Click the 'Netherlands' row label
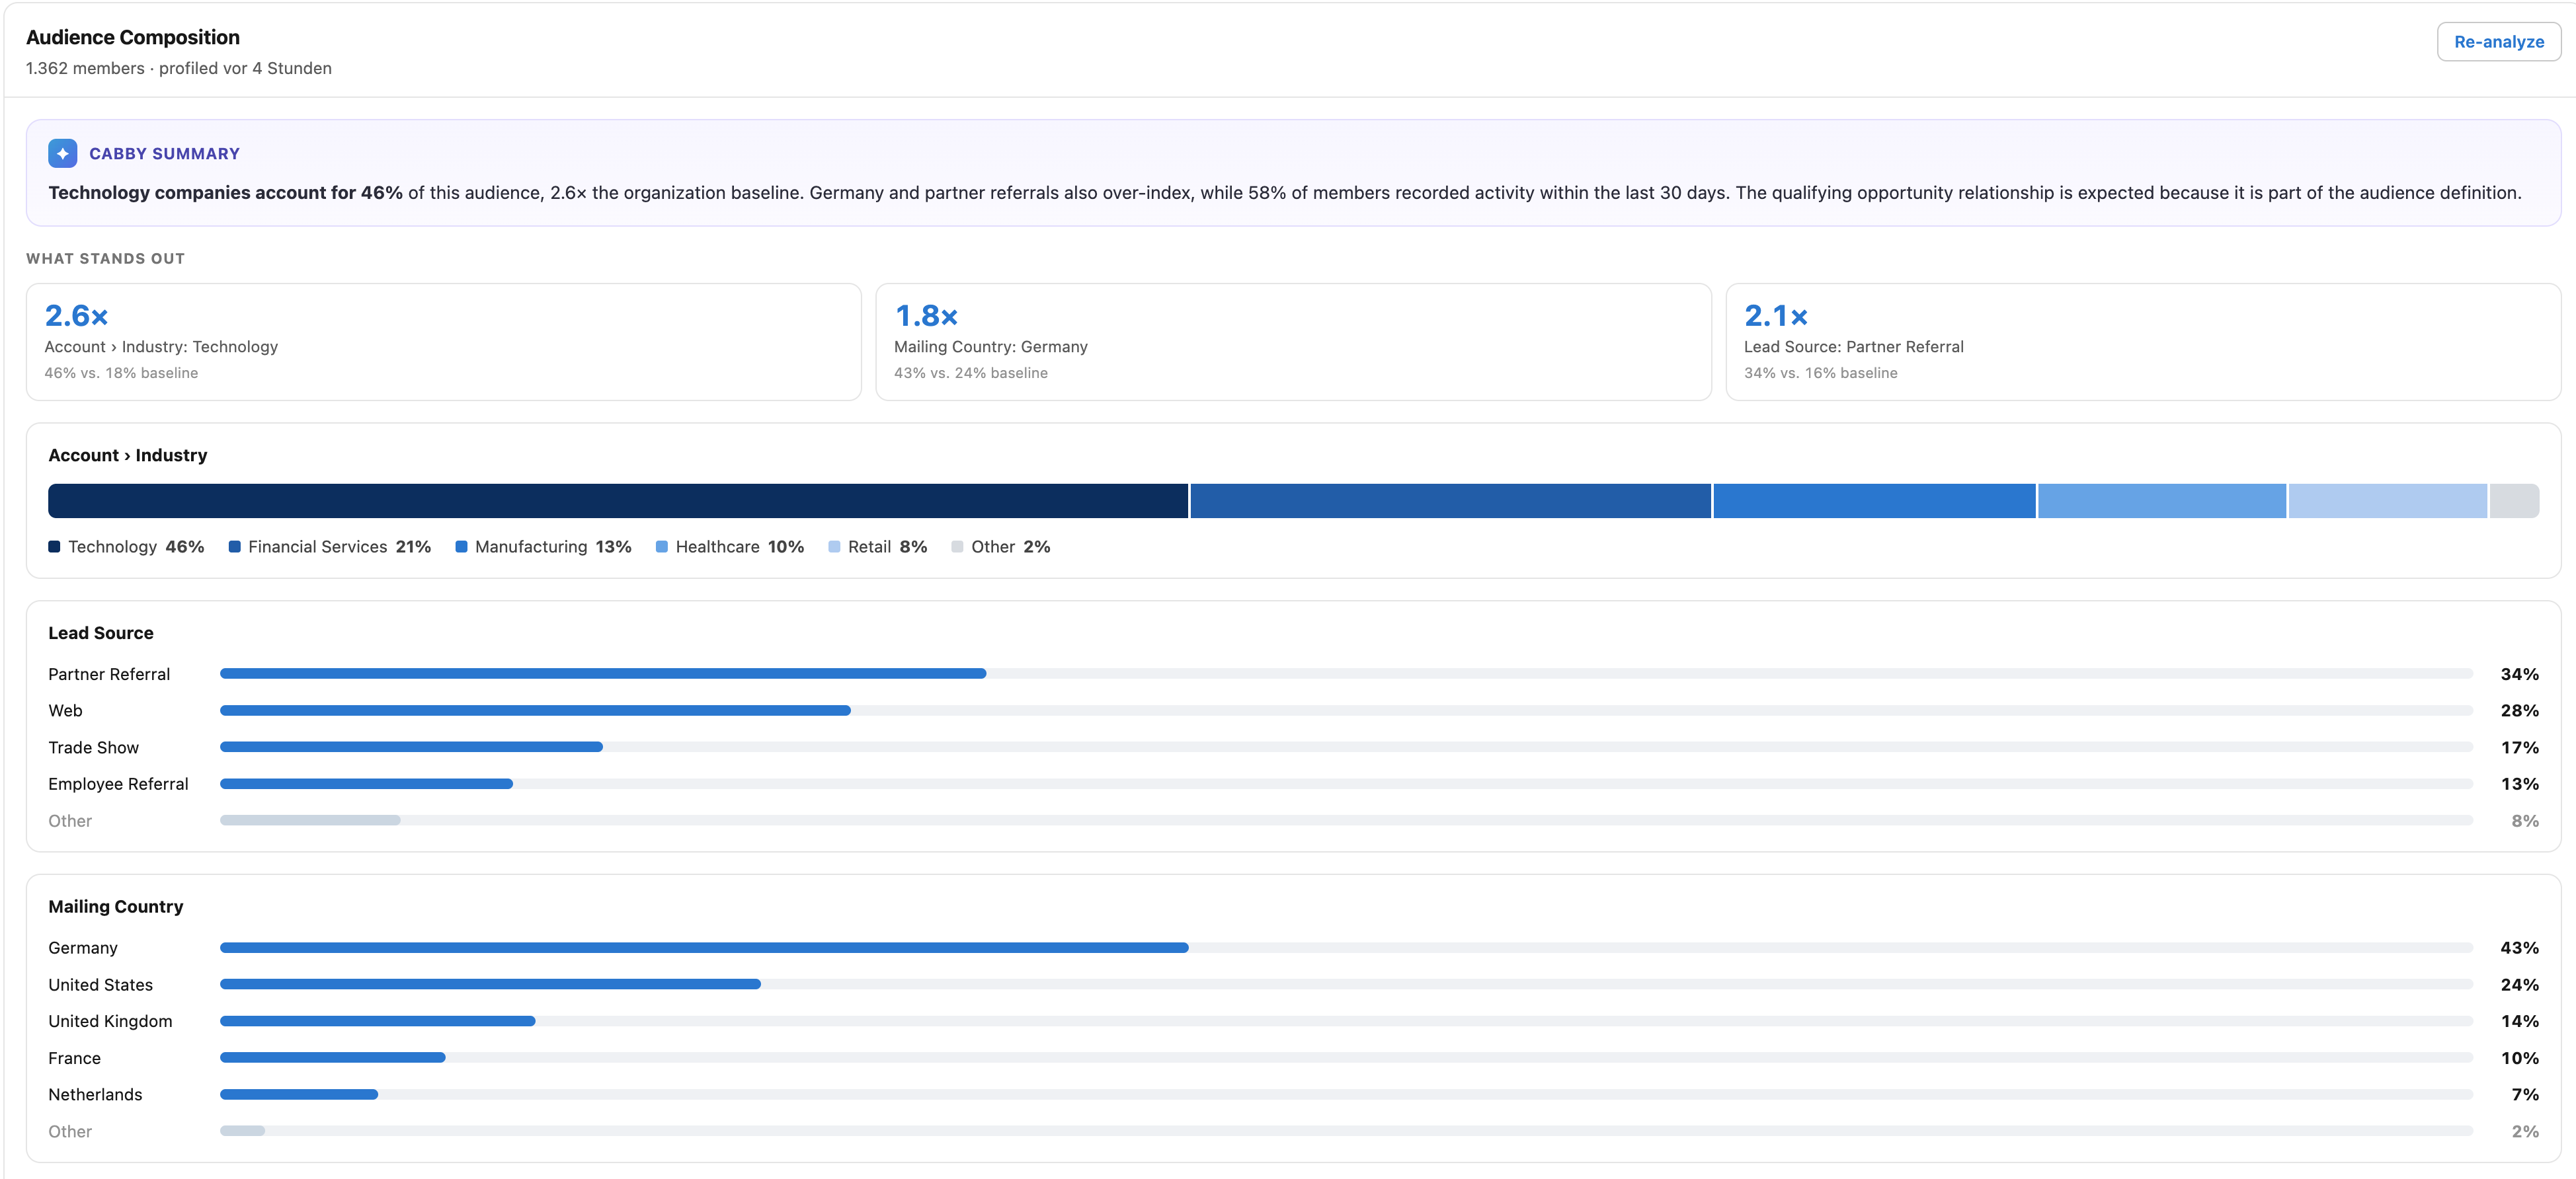 tap(95, 1095)
